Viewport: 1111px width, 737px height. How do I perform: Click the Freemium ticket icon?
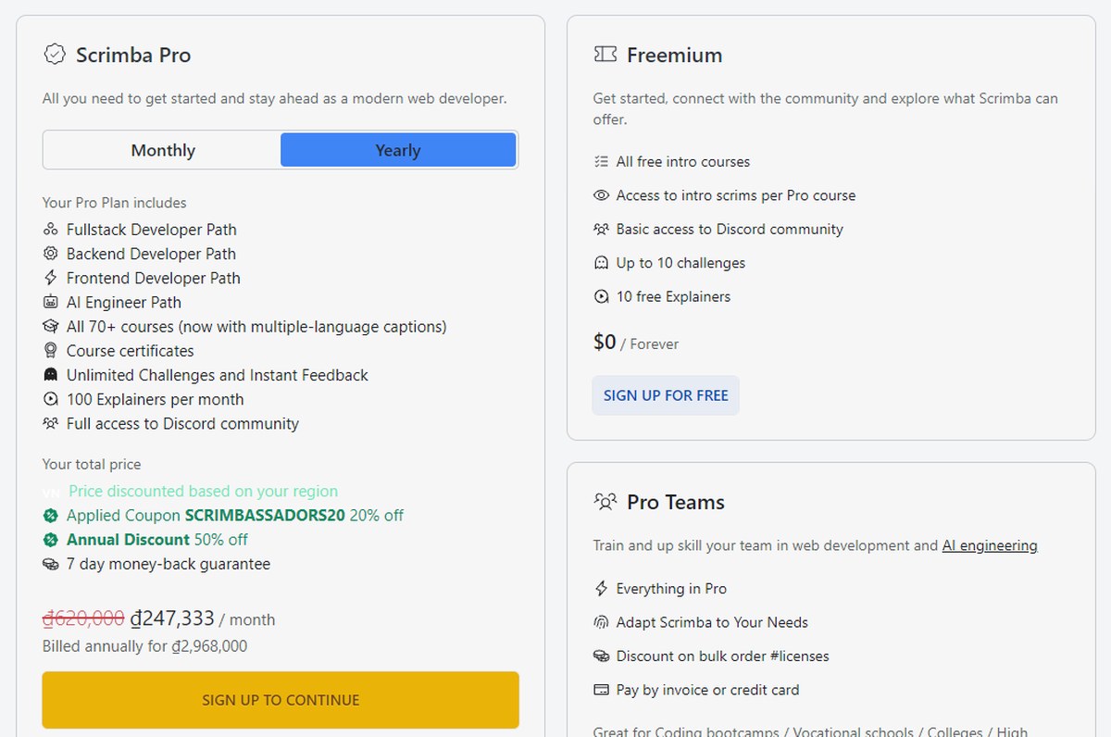point(605,55)
